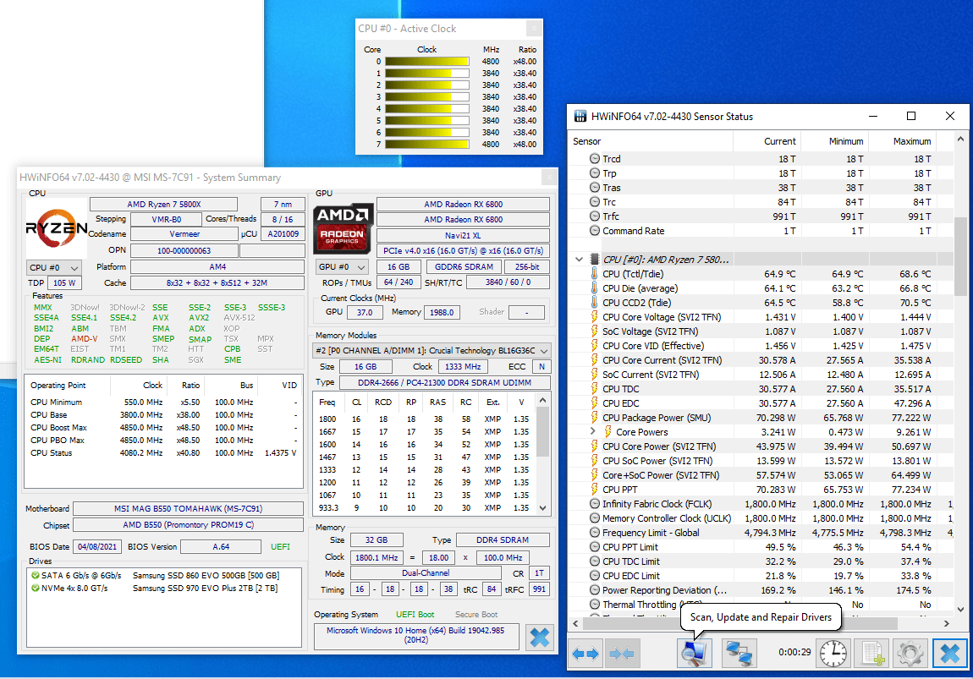The height and width of the screenshot is (679, 973).
Task: Click the Navi21 XL GPU codename field
Action: (463, 236)
